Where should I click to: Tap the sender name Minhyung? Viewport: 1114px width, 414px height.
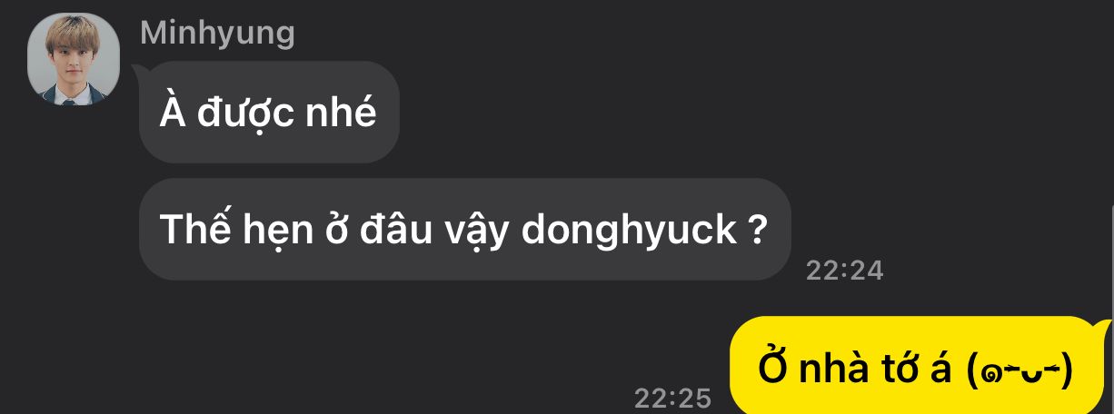point(217,33)
